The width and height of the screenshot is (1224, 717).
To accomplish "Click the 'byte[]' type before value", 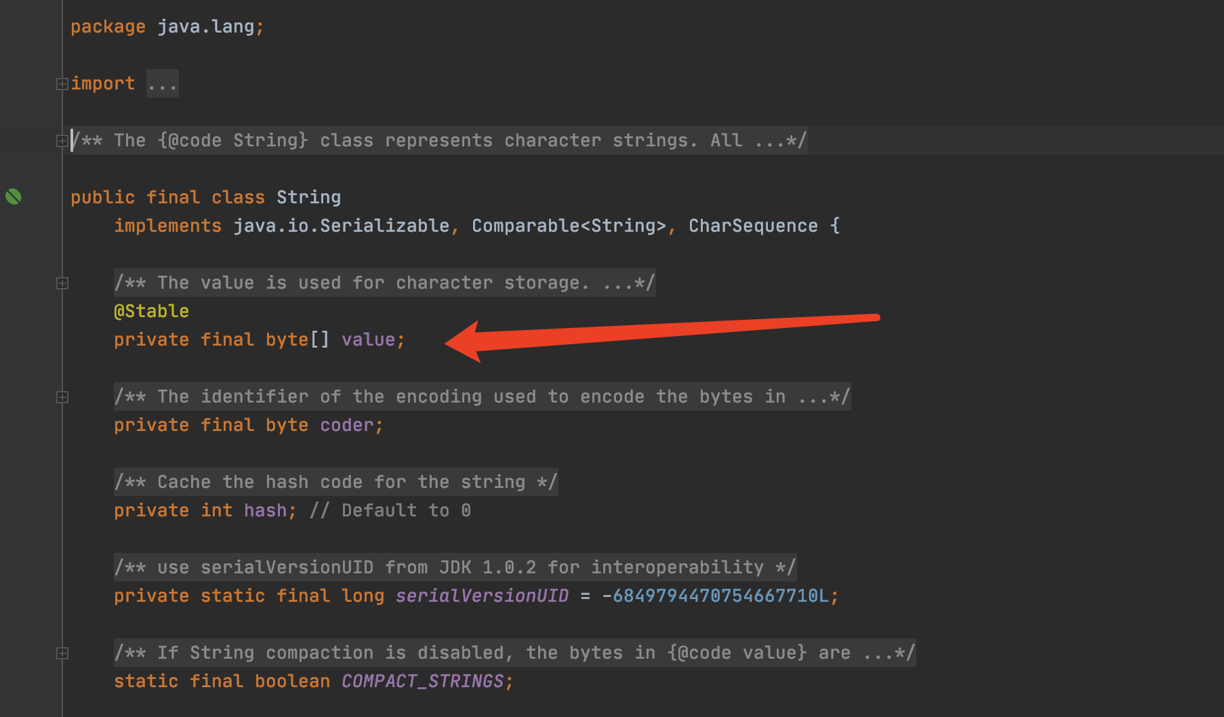I will click(x=298, y=340).
